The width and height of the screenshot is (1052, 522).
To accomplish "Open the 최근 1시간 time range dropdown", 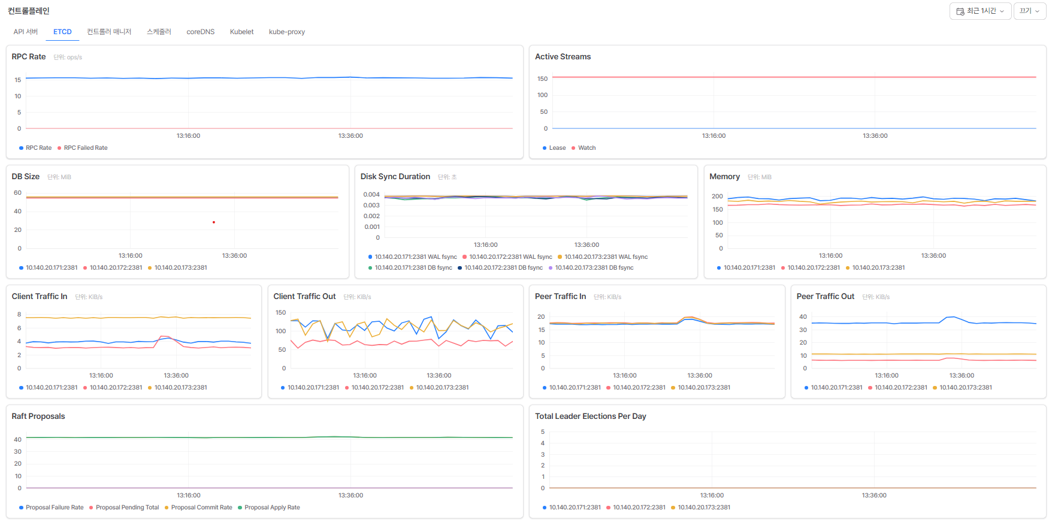I will pos(980,11).
